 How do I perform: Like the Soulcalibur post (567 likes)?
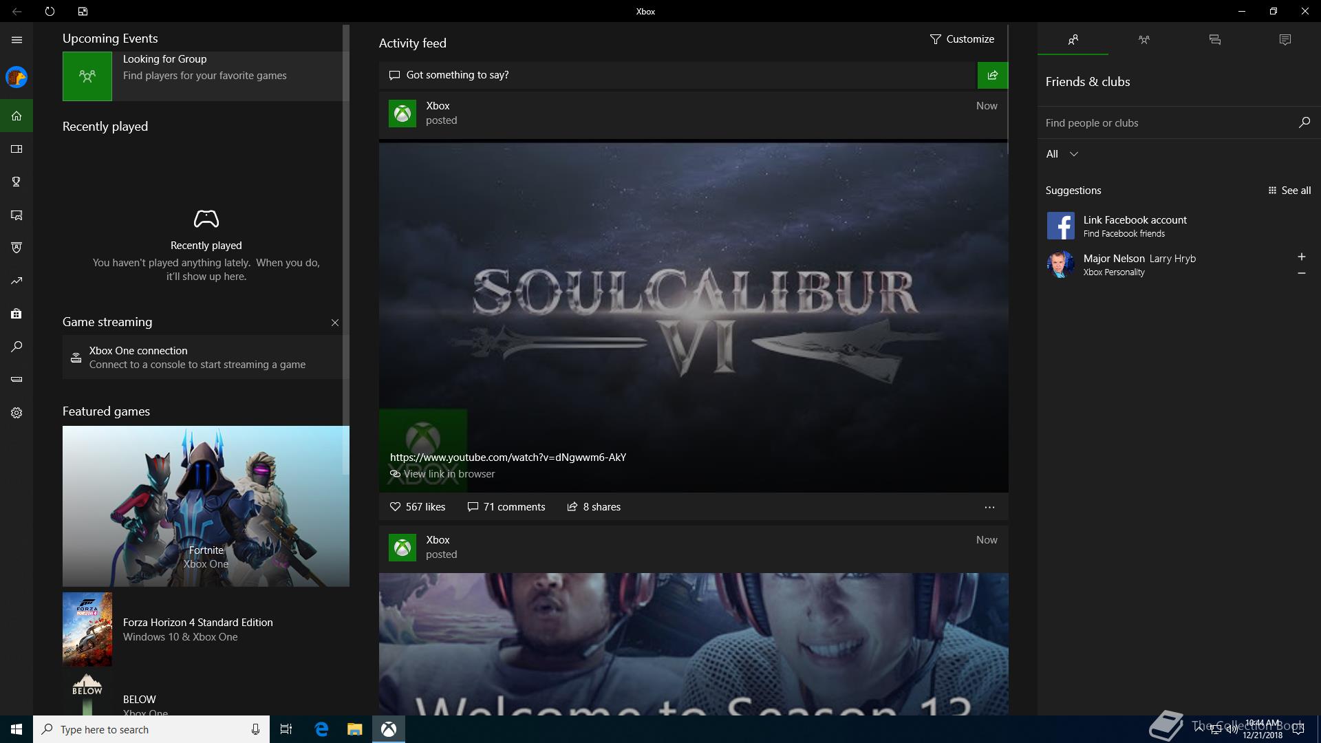click(x=418, y=507)
